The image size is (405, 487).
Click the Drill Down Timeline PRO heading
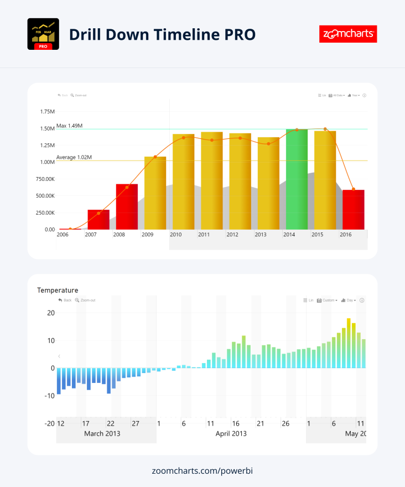click(162, 34)
